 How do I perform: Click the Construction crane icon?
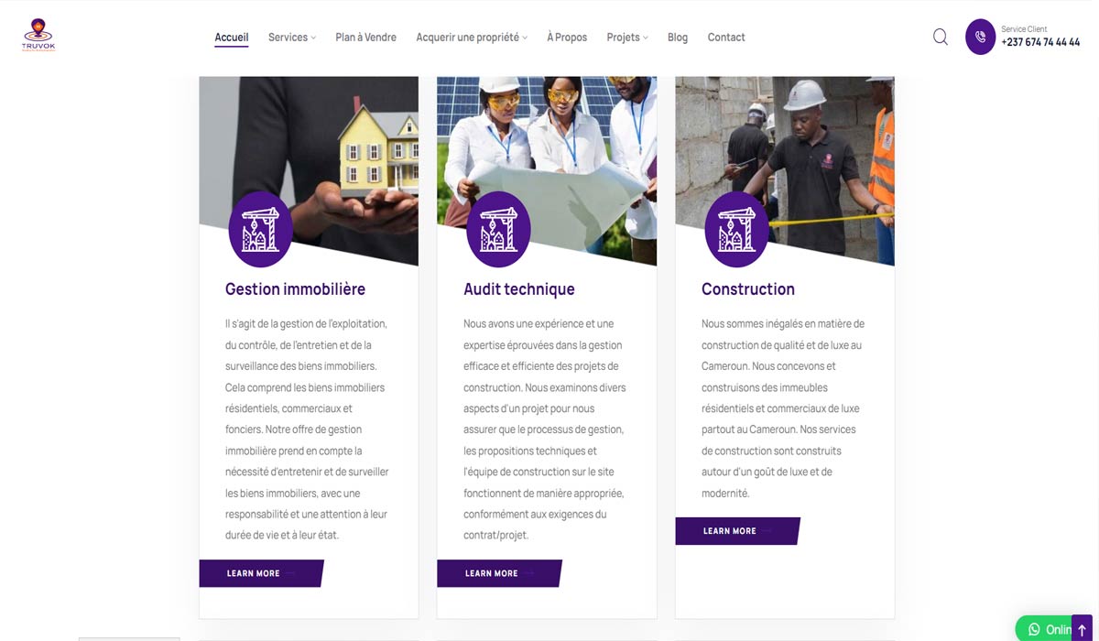tap(736, 229)
